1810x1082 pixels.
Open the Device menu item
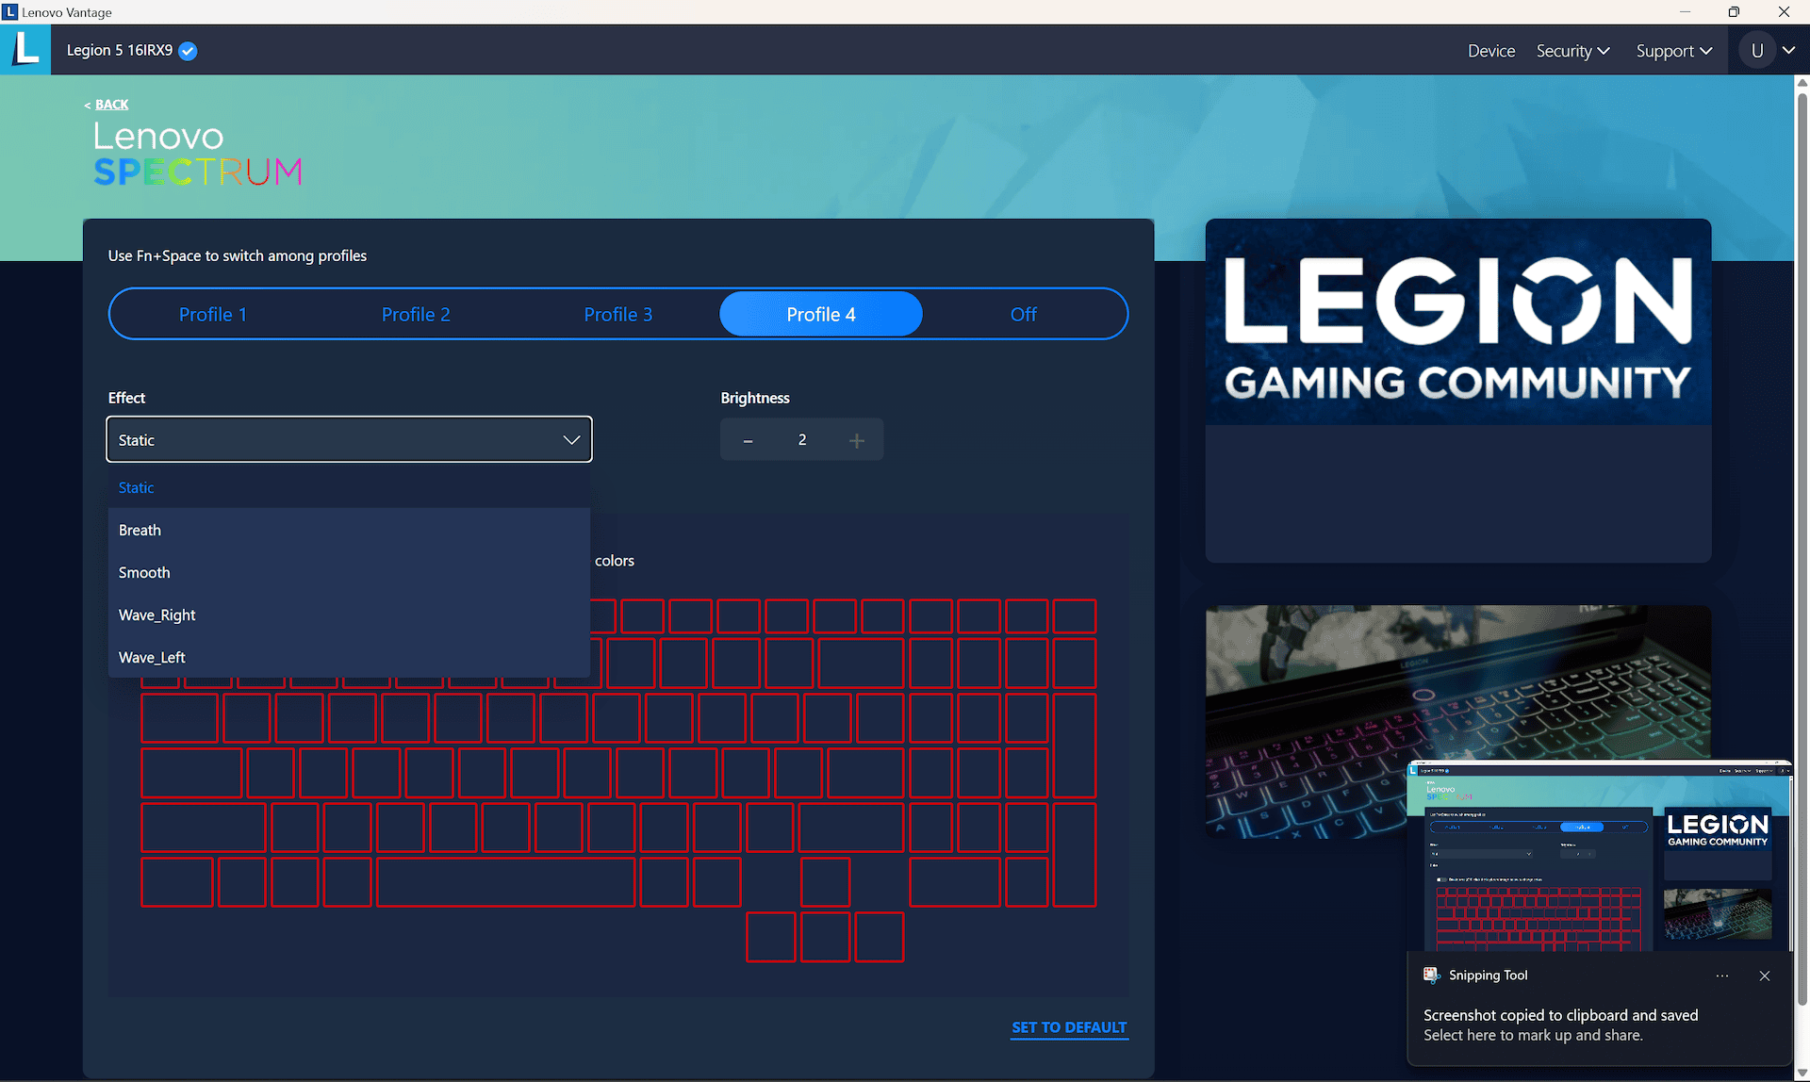[x=1491, y=51]
